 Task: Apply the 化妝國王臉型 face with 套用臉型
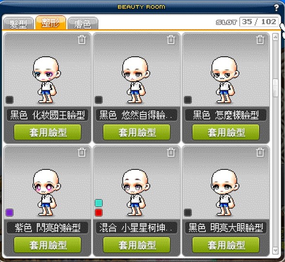point(47,132)
